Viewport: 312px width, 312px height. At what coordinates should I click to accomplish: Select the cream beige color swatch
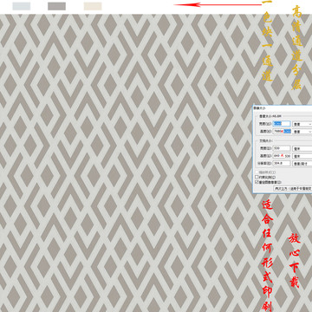point(93,6)
